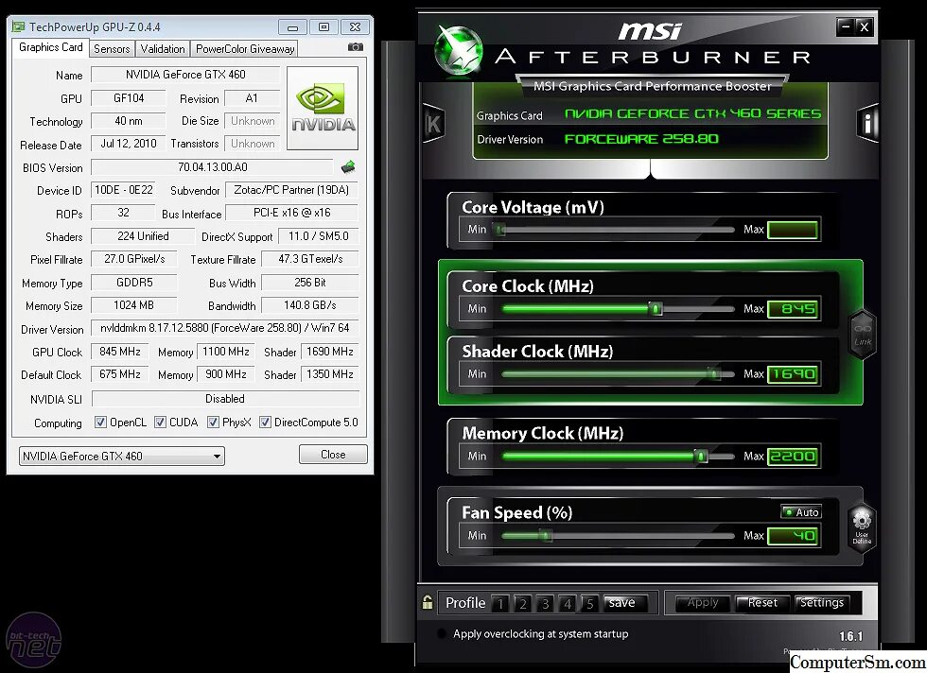The image size is (927, 673).
Task: Click the Fan Speed slider handle
Action: coord(547,535)
